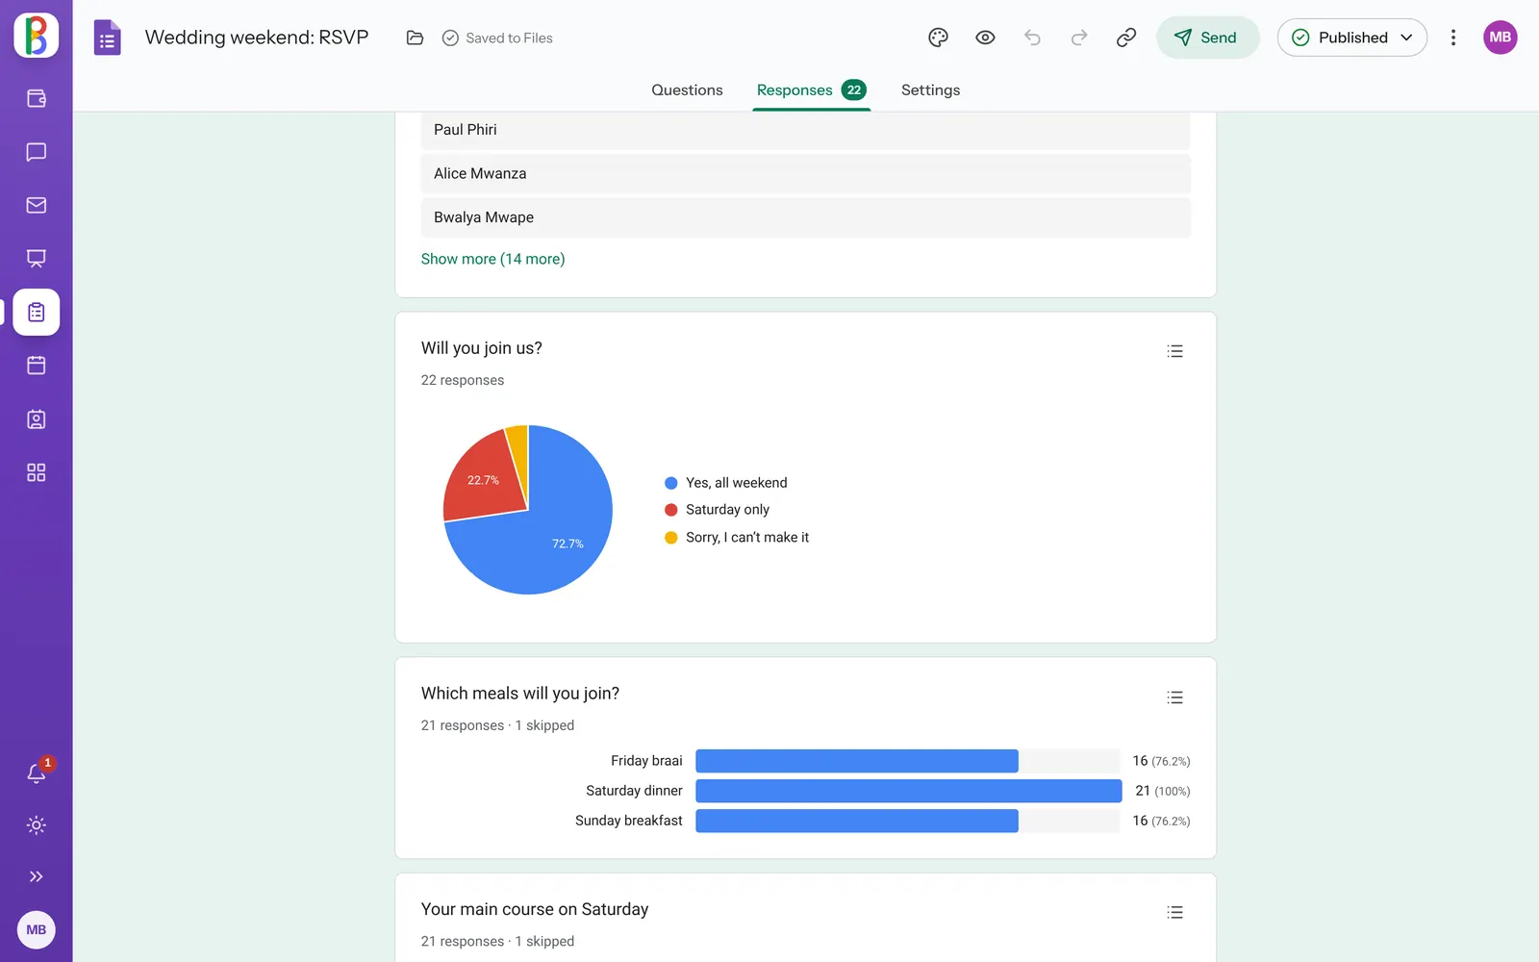Copy form link with chain icon
The height and width of the screenshot is (962, 1539).
tap(1126, 38)
